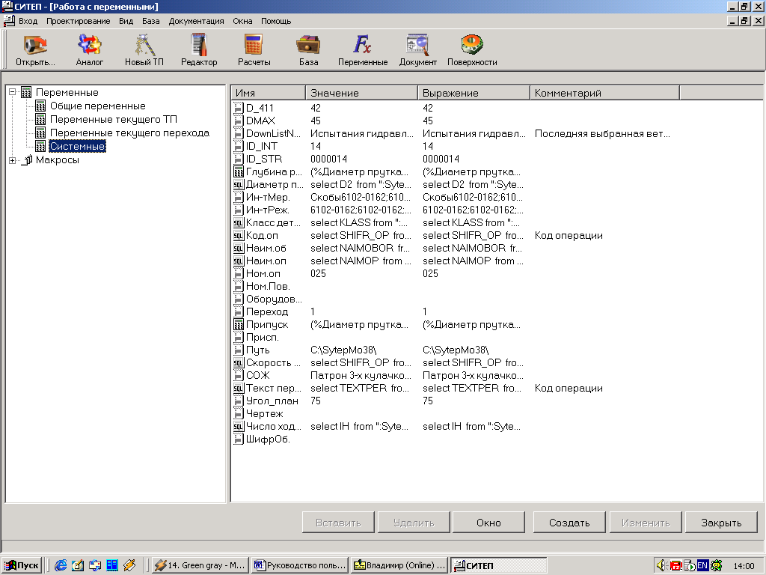Select Общие переменные in the tree

click(x=98, y=106)
